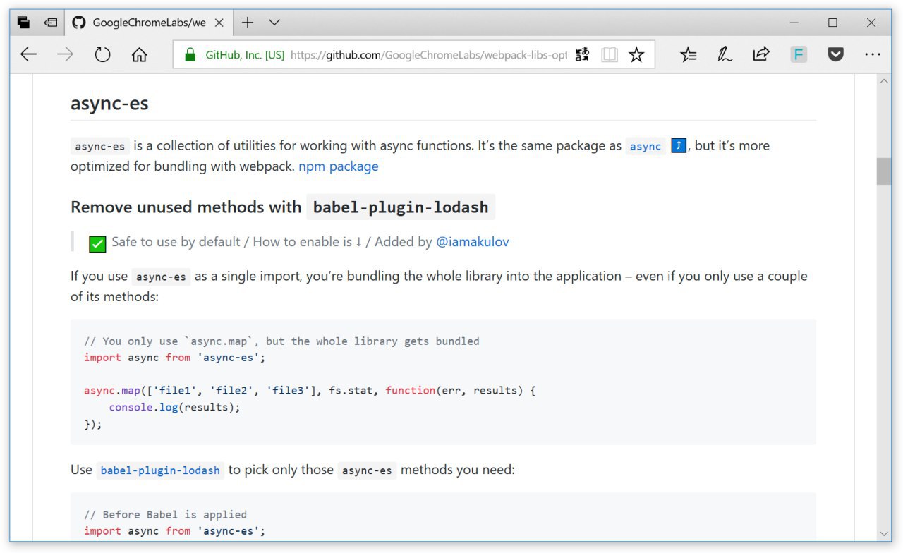Viewport: 903px width, 553px height.
Task: Click 'GitHub, Inc. [US]' certificate label
Action: 245,54
